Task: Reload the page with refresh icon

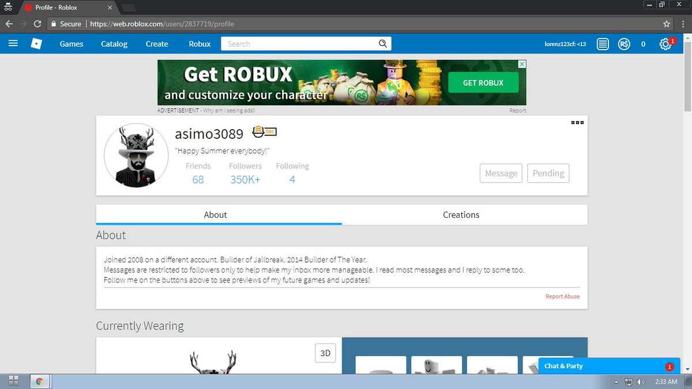Action: pos(38,24)
